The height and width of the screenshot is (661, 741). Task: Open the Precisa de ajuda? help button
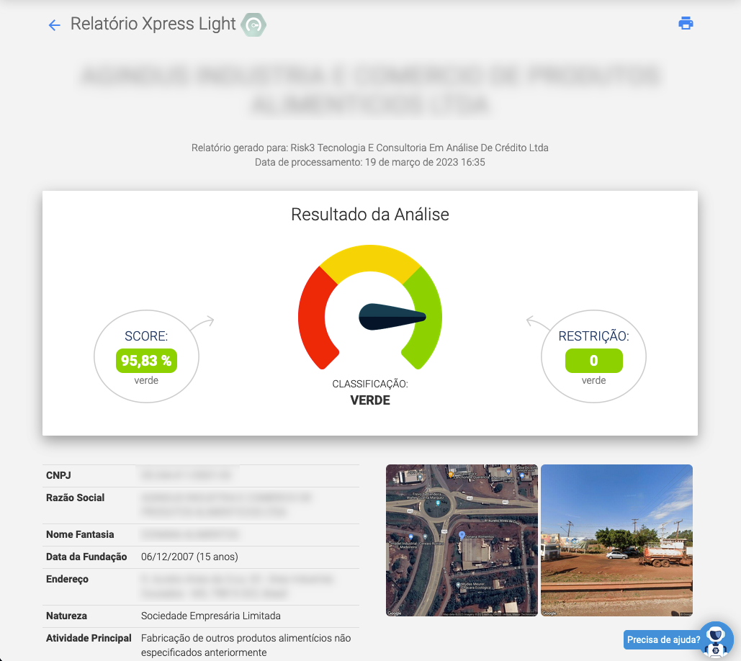(663, 639)
